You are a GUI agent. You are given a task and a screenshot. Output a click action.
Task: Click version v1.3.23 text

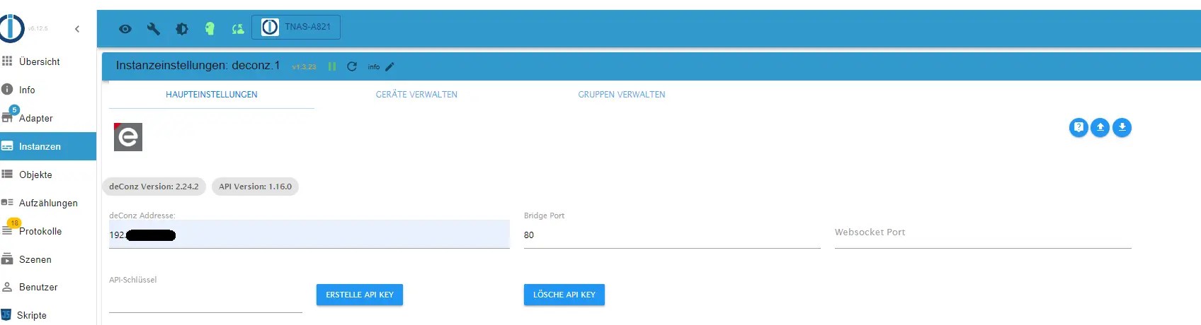(x=304, y=67)
